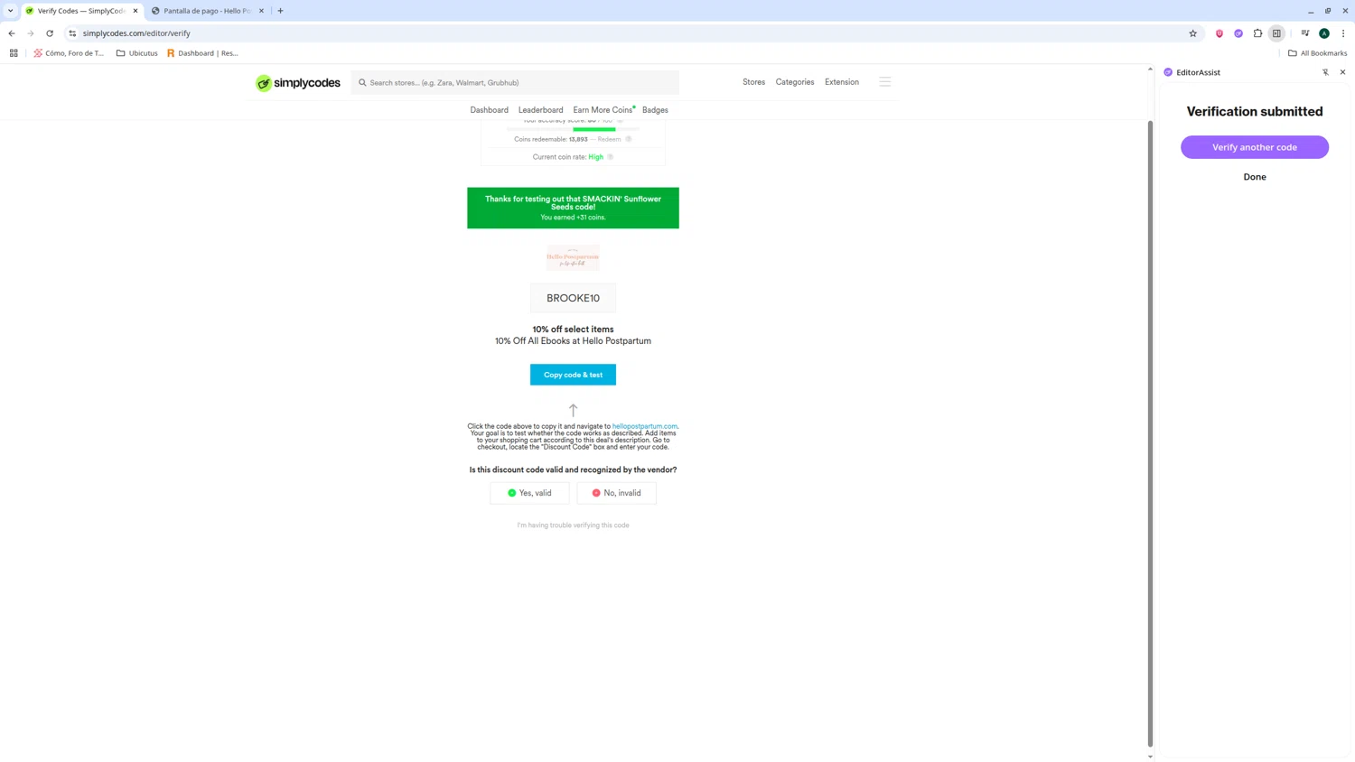Click the High coin rate text
Screen dimensions: 1355x762
click(x=595, y=157)
